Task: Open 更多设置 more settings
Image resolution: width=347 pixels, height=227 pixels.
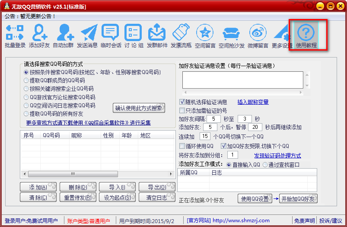Action: (x=282, y=36)
